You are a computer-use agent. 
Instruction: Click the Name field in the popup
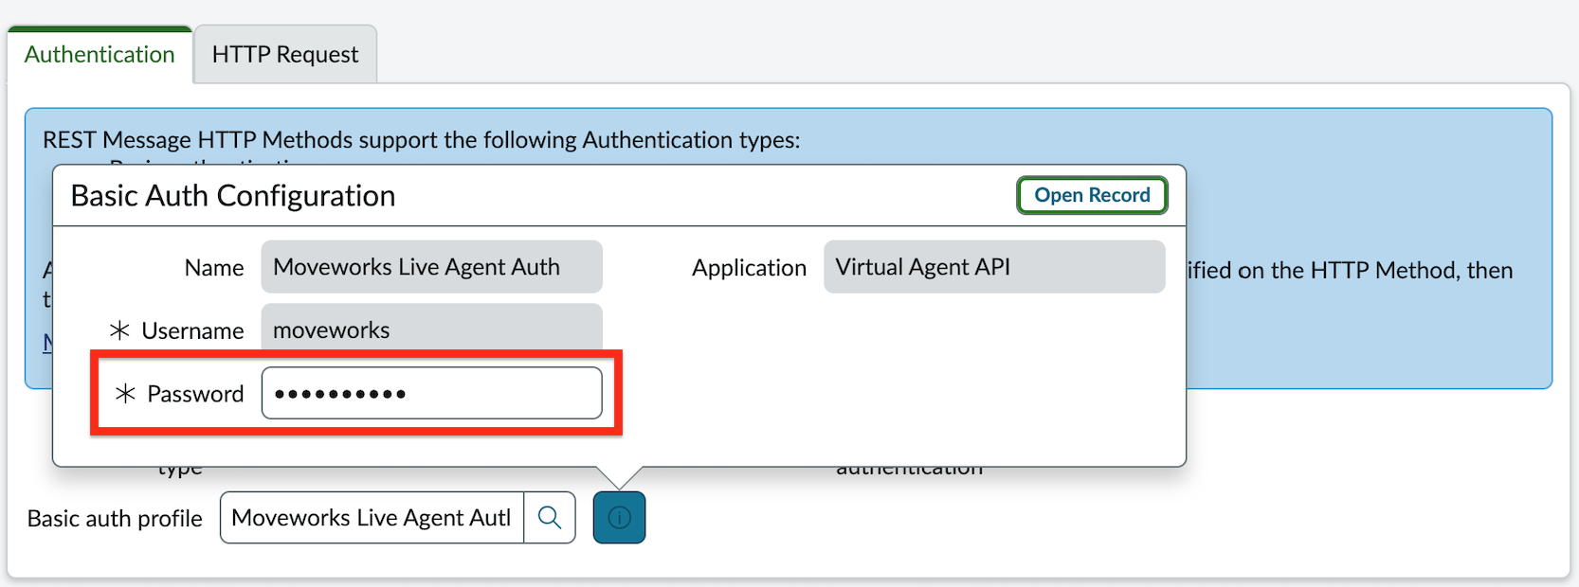(x=431, y=267)
